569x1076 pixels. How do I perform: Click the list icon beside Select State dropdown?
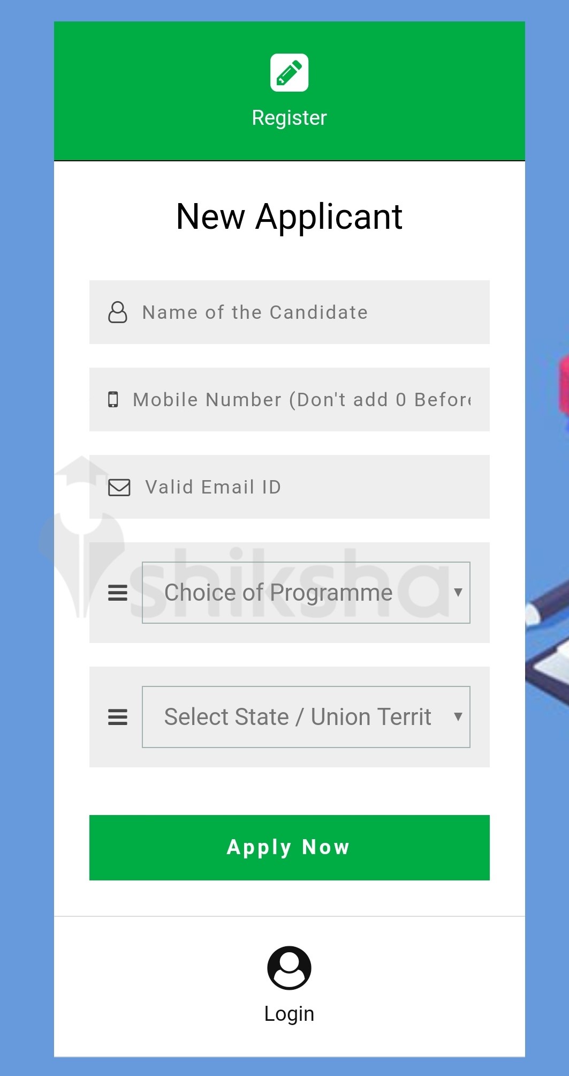pyautogui.click(x=117, y=716)
